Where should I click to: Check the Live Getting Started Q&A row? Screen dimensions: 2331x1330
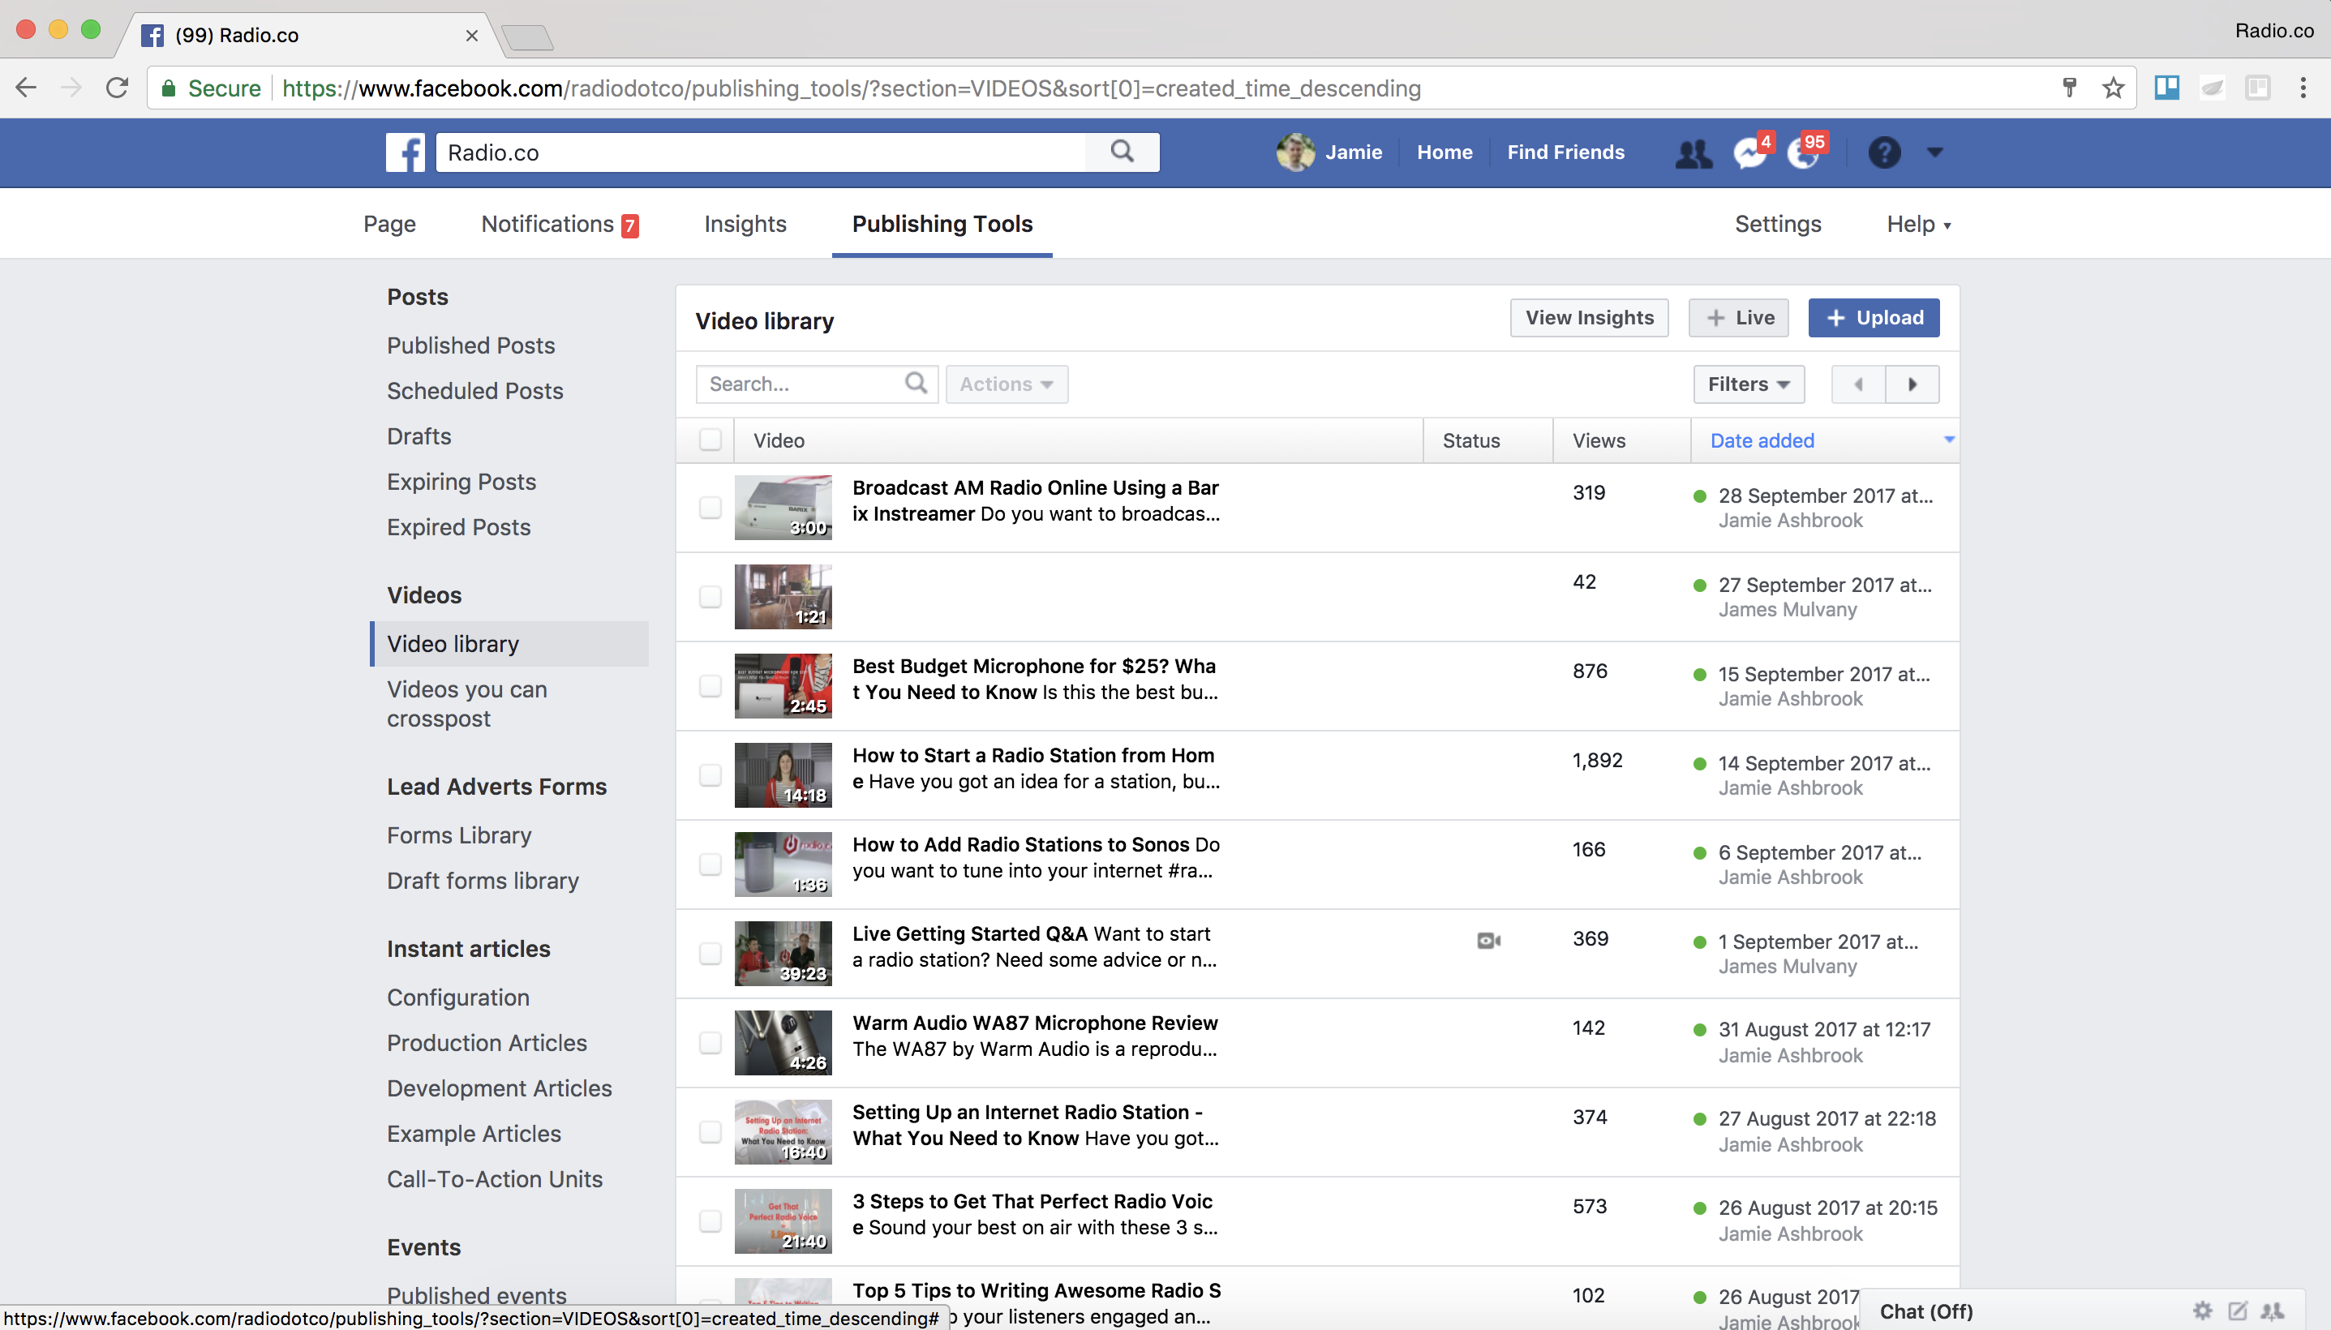pyautogui.click(x=710, y=954)
